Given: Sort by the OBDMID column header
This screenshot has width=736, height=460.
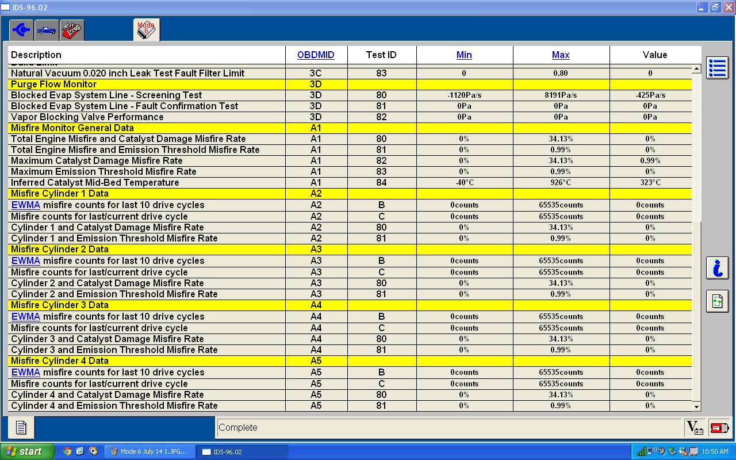Looking at the screenshot, I should (316, 55).
